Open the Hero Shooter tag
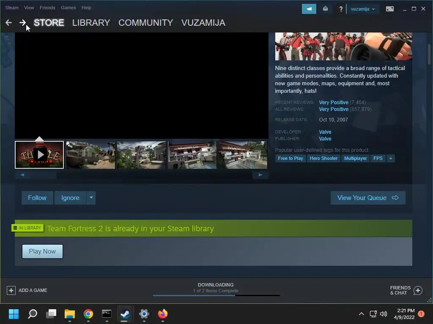The height and width of the screenshot is (324, 433). tap(323, 159)
